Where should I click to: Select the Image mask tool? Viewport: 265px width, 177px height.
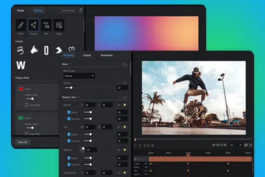click(x=59, y=25)
